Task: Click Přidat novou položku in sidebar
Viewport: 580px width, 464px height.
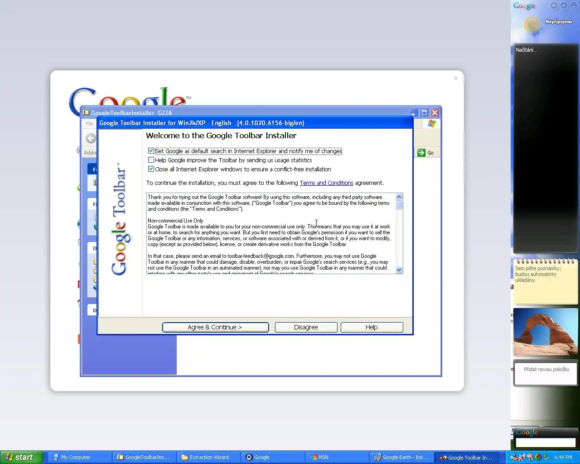Action: click(546, 369)
